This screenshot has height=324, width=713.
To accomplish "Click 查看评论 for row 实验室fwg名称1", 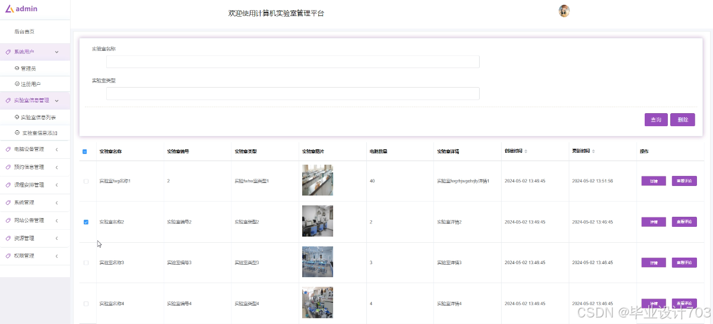I will click(685, 181).
